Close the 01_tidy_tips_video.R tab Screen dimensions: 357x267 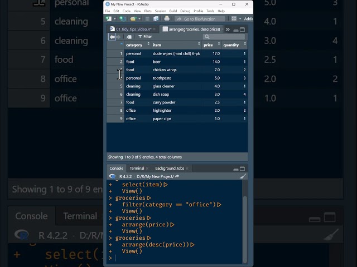pyautogui.click(x=155, y=29)
